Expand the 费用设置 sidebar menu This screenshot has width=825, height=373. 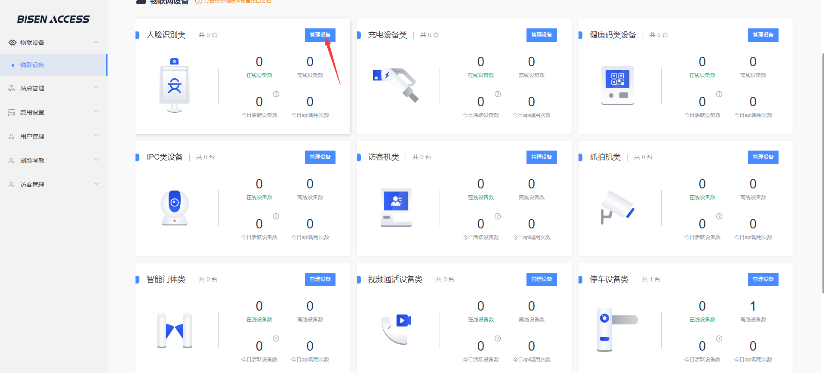point(96,112)
